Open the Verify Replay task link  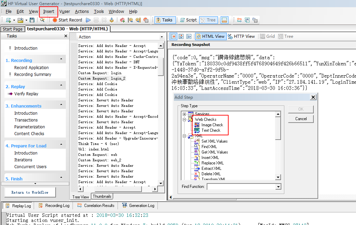(26, 94)
